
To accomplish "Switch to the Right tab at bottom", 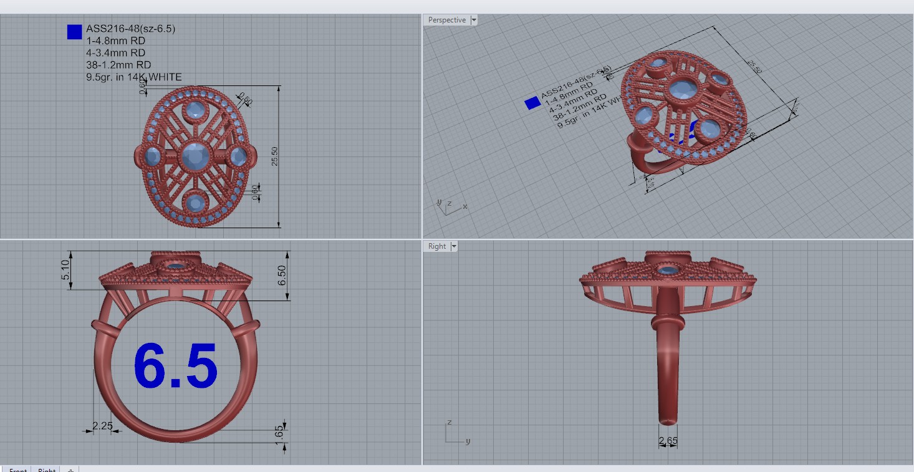I will (x=47, y=470).
